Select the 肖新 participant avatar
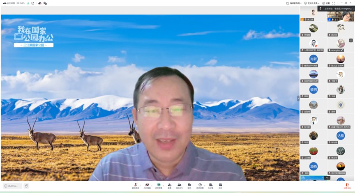 314,59
